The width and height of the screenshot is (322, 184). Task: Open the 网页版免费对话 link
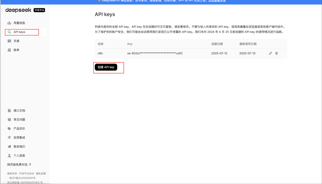click(x=19, y=165)
